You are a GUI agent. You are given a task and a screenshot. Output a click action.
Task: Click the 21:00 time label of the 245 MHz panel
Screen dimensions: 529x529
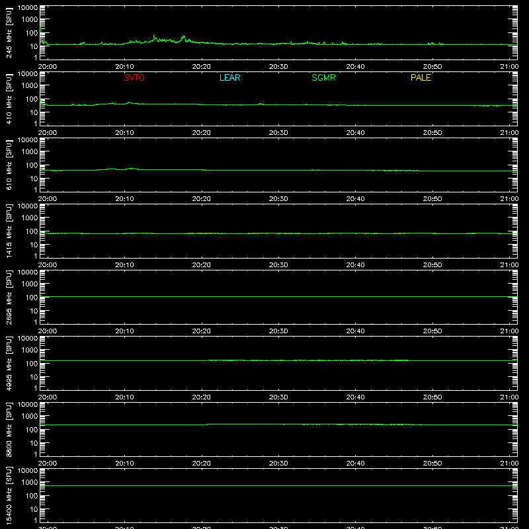(509, 67)
